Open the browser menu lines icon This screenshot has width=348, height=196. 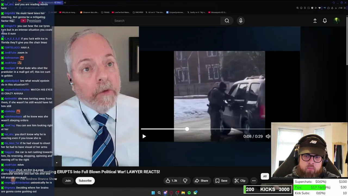click(345, 8)
